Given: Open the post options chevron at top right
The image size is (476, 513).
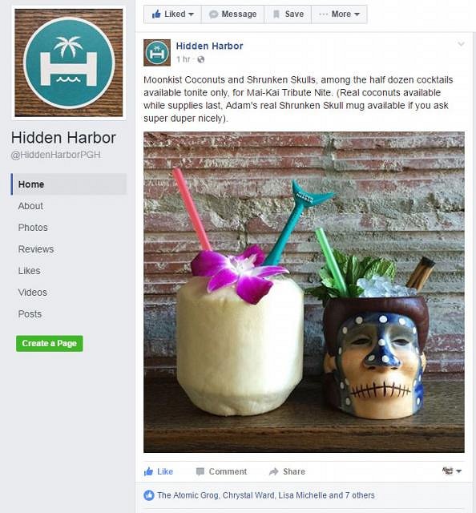Looking at the screenshot, I should [461, 44].
